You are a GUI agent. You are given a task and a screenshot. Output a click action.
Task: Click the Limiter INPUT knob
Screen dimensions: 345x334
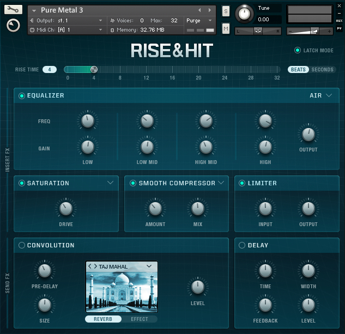265,208
